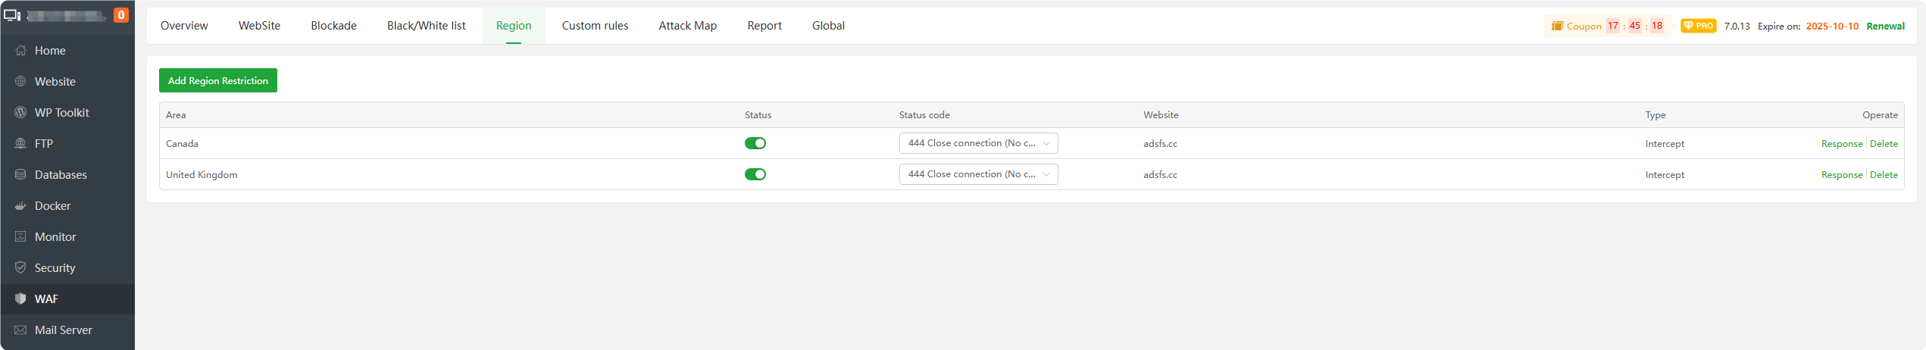This screenshot has width=1926, height=350.
Task: Open status code dropdown for United Kingdom
Action: click(978, 174)
